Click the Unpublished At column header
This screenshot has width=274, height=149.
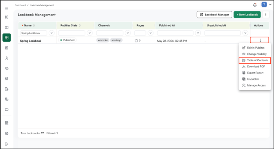point(216,25)
